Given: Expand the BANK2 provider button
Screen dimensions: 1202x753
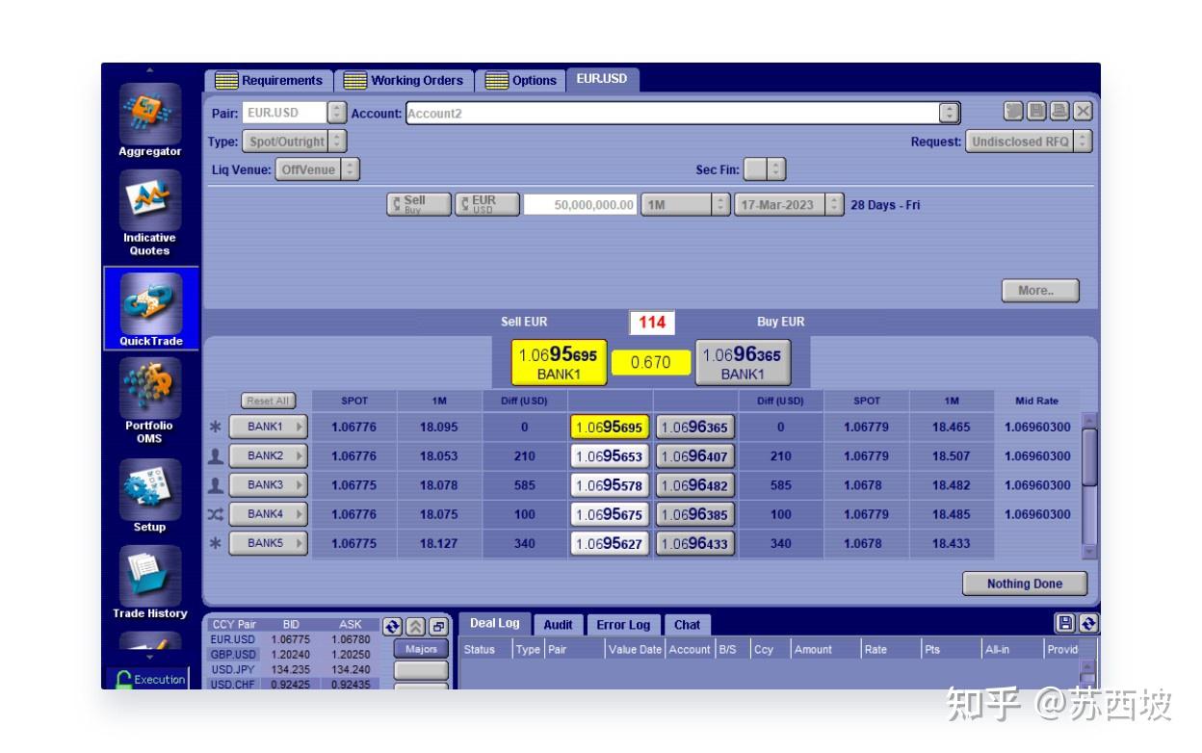Looking at the screenshot, I should point(268,455).
